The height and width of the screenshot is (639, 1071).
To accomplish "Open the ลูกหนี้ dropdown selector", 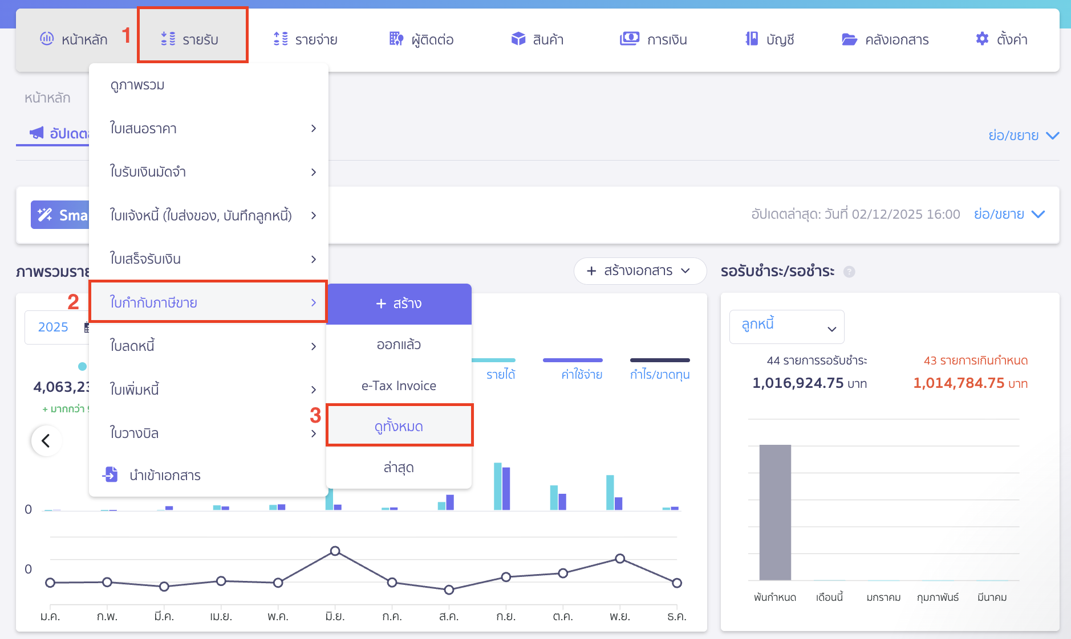I will point(786,327).
